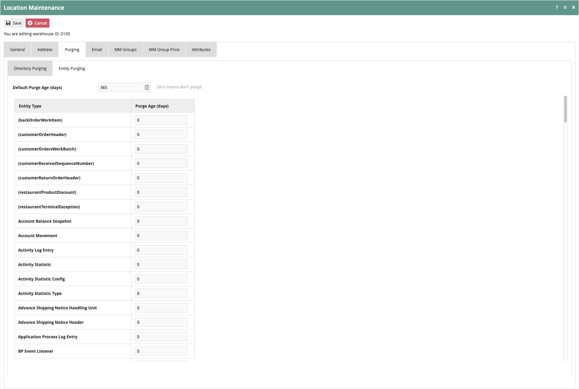Click the Purge Age (days) column header
The image size is (579, 389).
(x=163, y=106)
